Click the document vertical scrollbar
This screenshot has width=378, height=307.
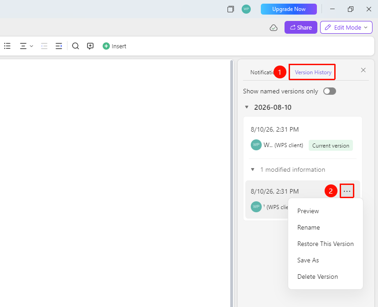[232, 183]
